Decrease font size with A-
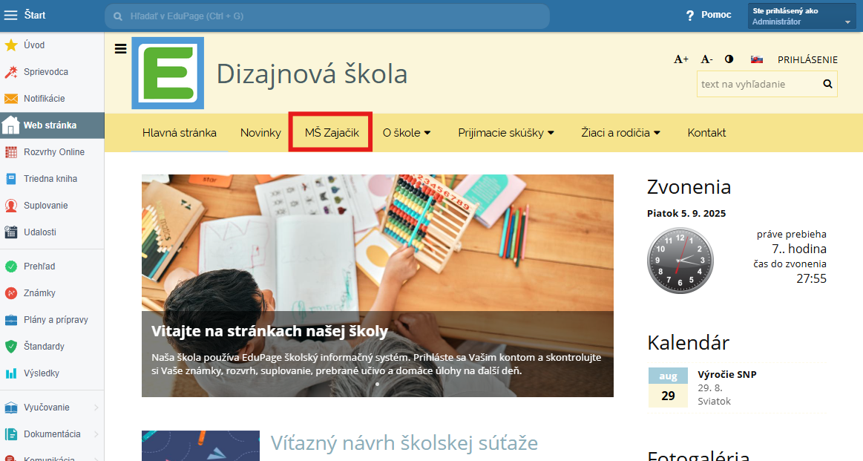 click(x=706, y=59)
